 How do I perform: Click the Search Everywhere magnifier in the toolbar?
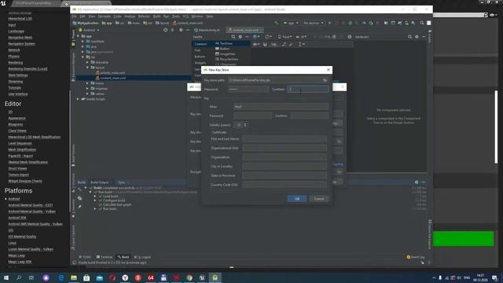tap(422, 23)
